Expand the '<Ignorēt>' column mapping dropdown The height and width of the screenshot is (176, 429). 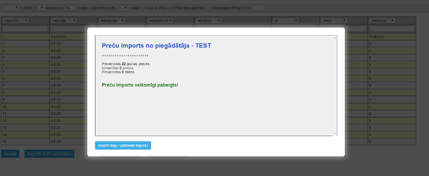point(15,21)
